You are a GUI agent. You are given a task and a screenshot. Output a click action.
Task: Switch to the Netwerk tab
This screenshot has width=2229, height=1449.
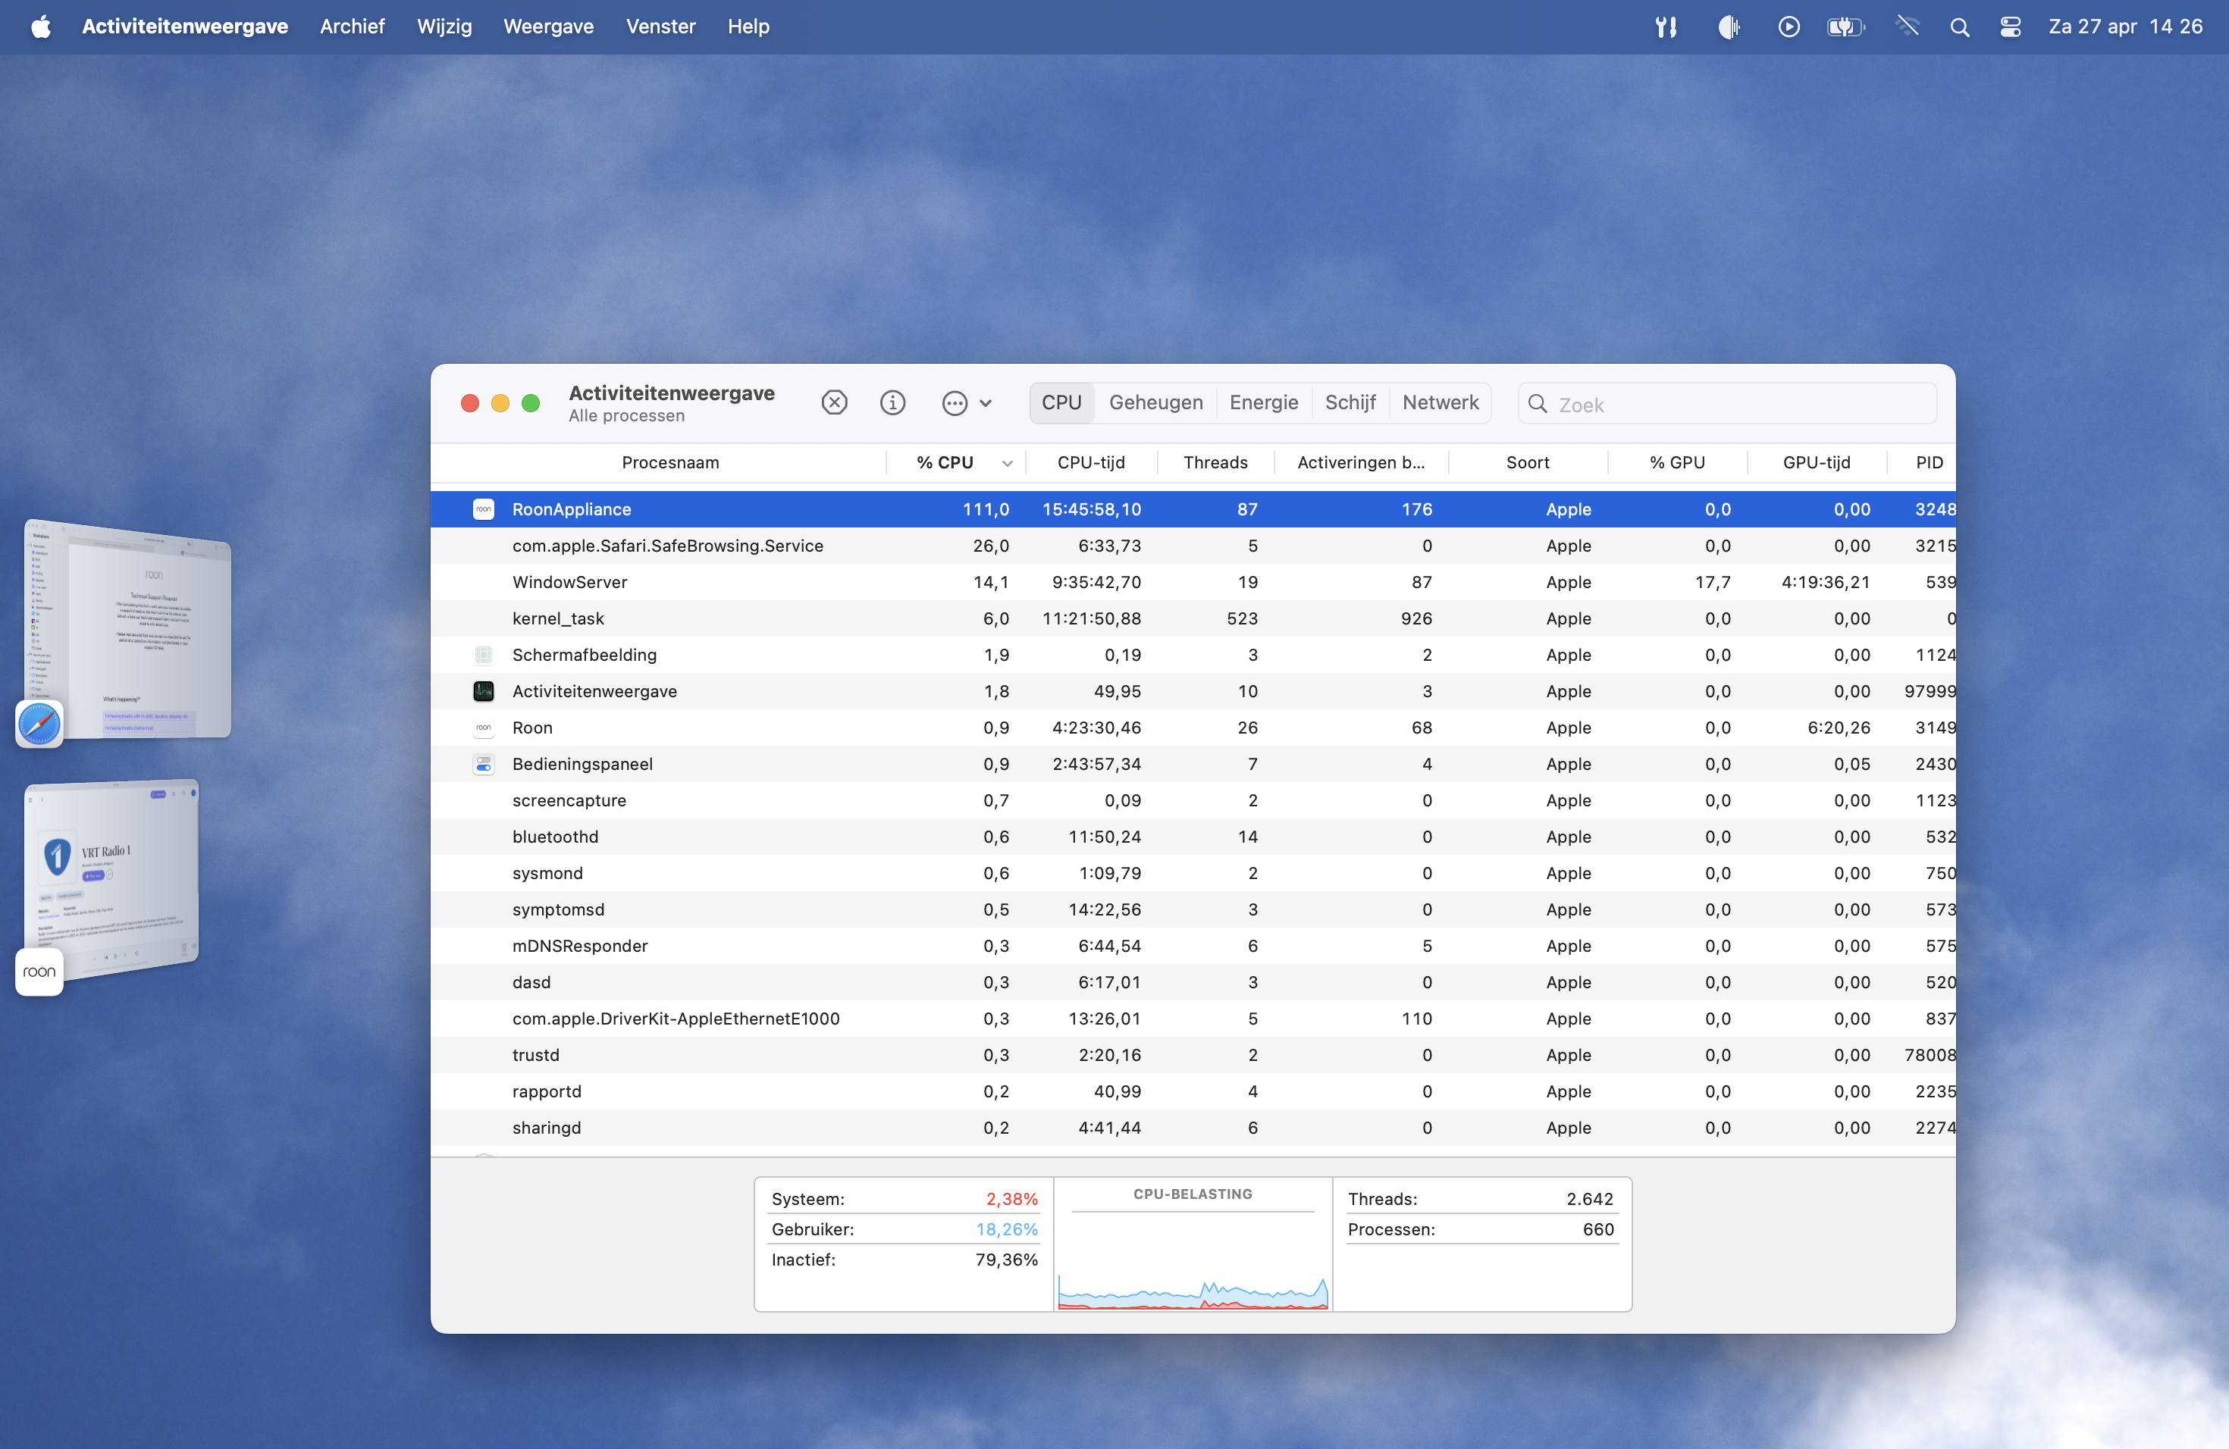click(1441, 402)
